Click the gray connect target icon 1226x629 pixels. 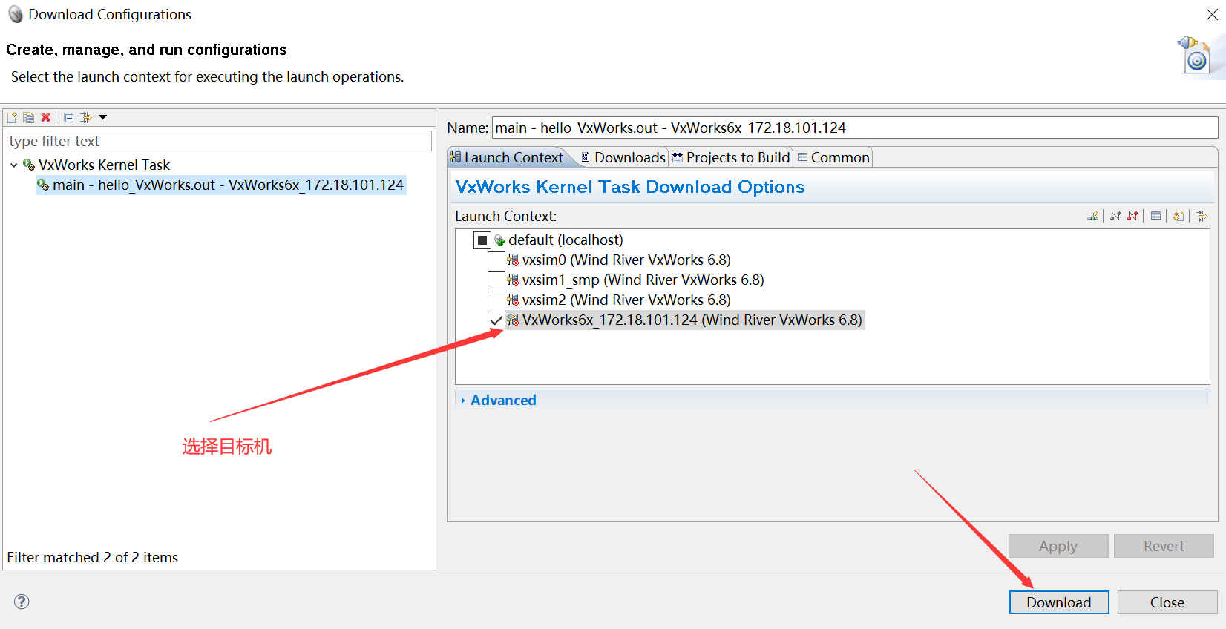pyautogui.click(x=1115, y=216)
